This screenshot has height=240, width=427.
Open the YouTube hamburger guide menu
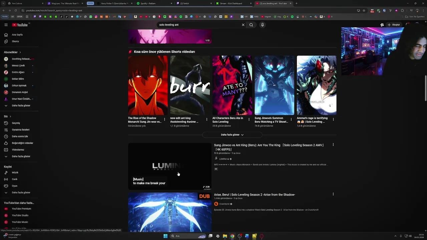point(6,25)
